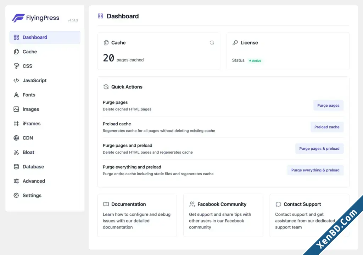Open Settings with the gear icon
Viewport: 363px width, 255px height.
pos(16,195)
